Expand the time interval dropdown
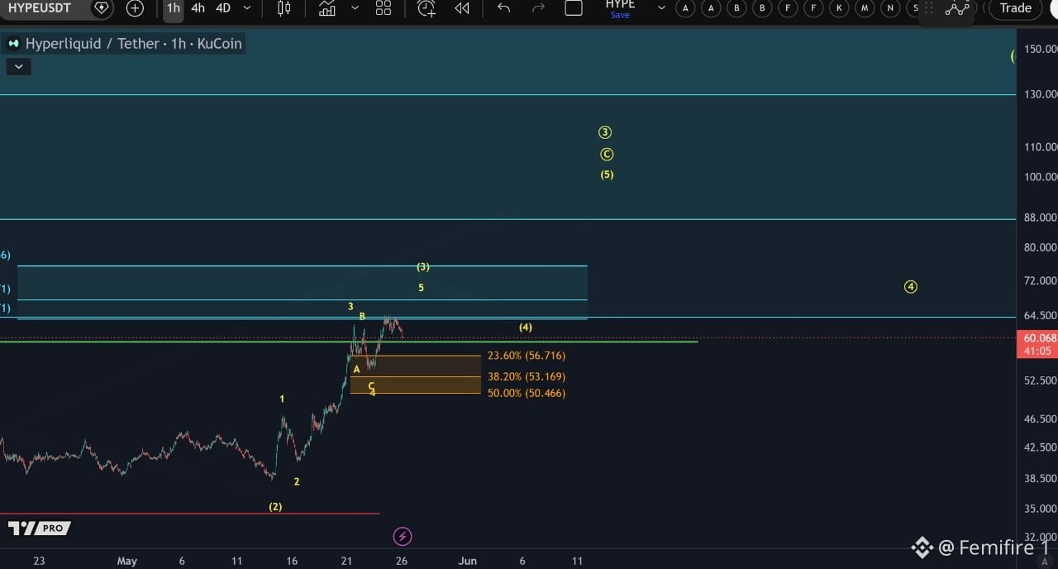 (246, 8)
